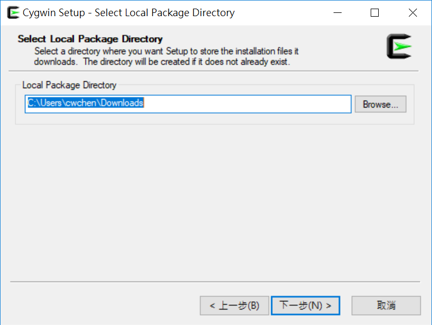Minimize the Cygwin Setup window
The width and height of the screenshot is (432, 325).
337,13
